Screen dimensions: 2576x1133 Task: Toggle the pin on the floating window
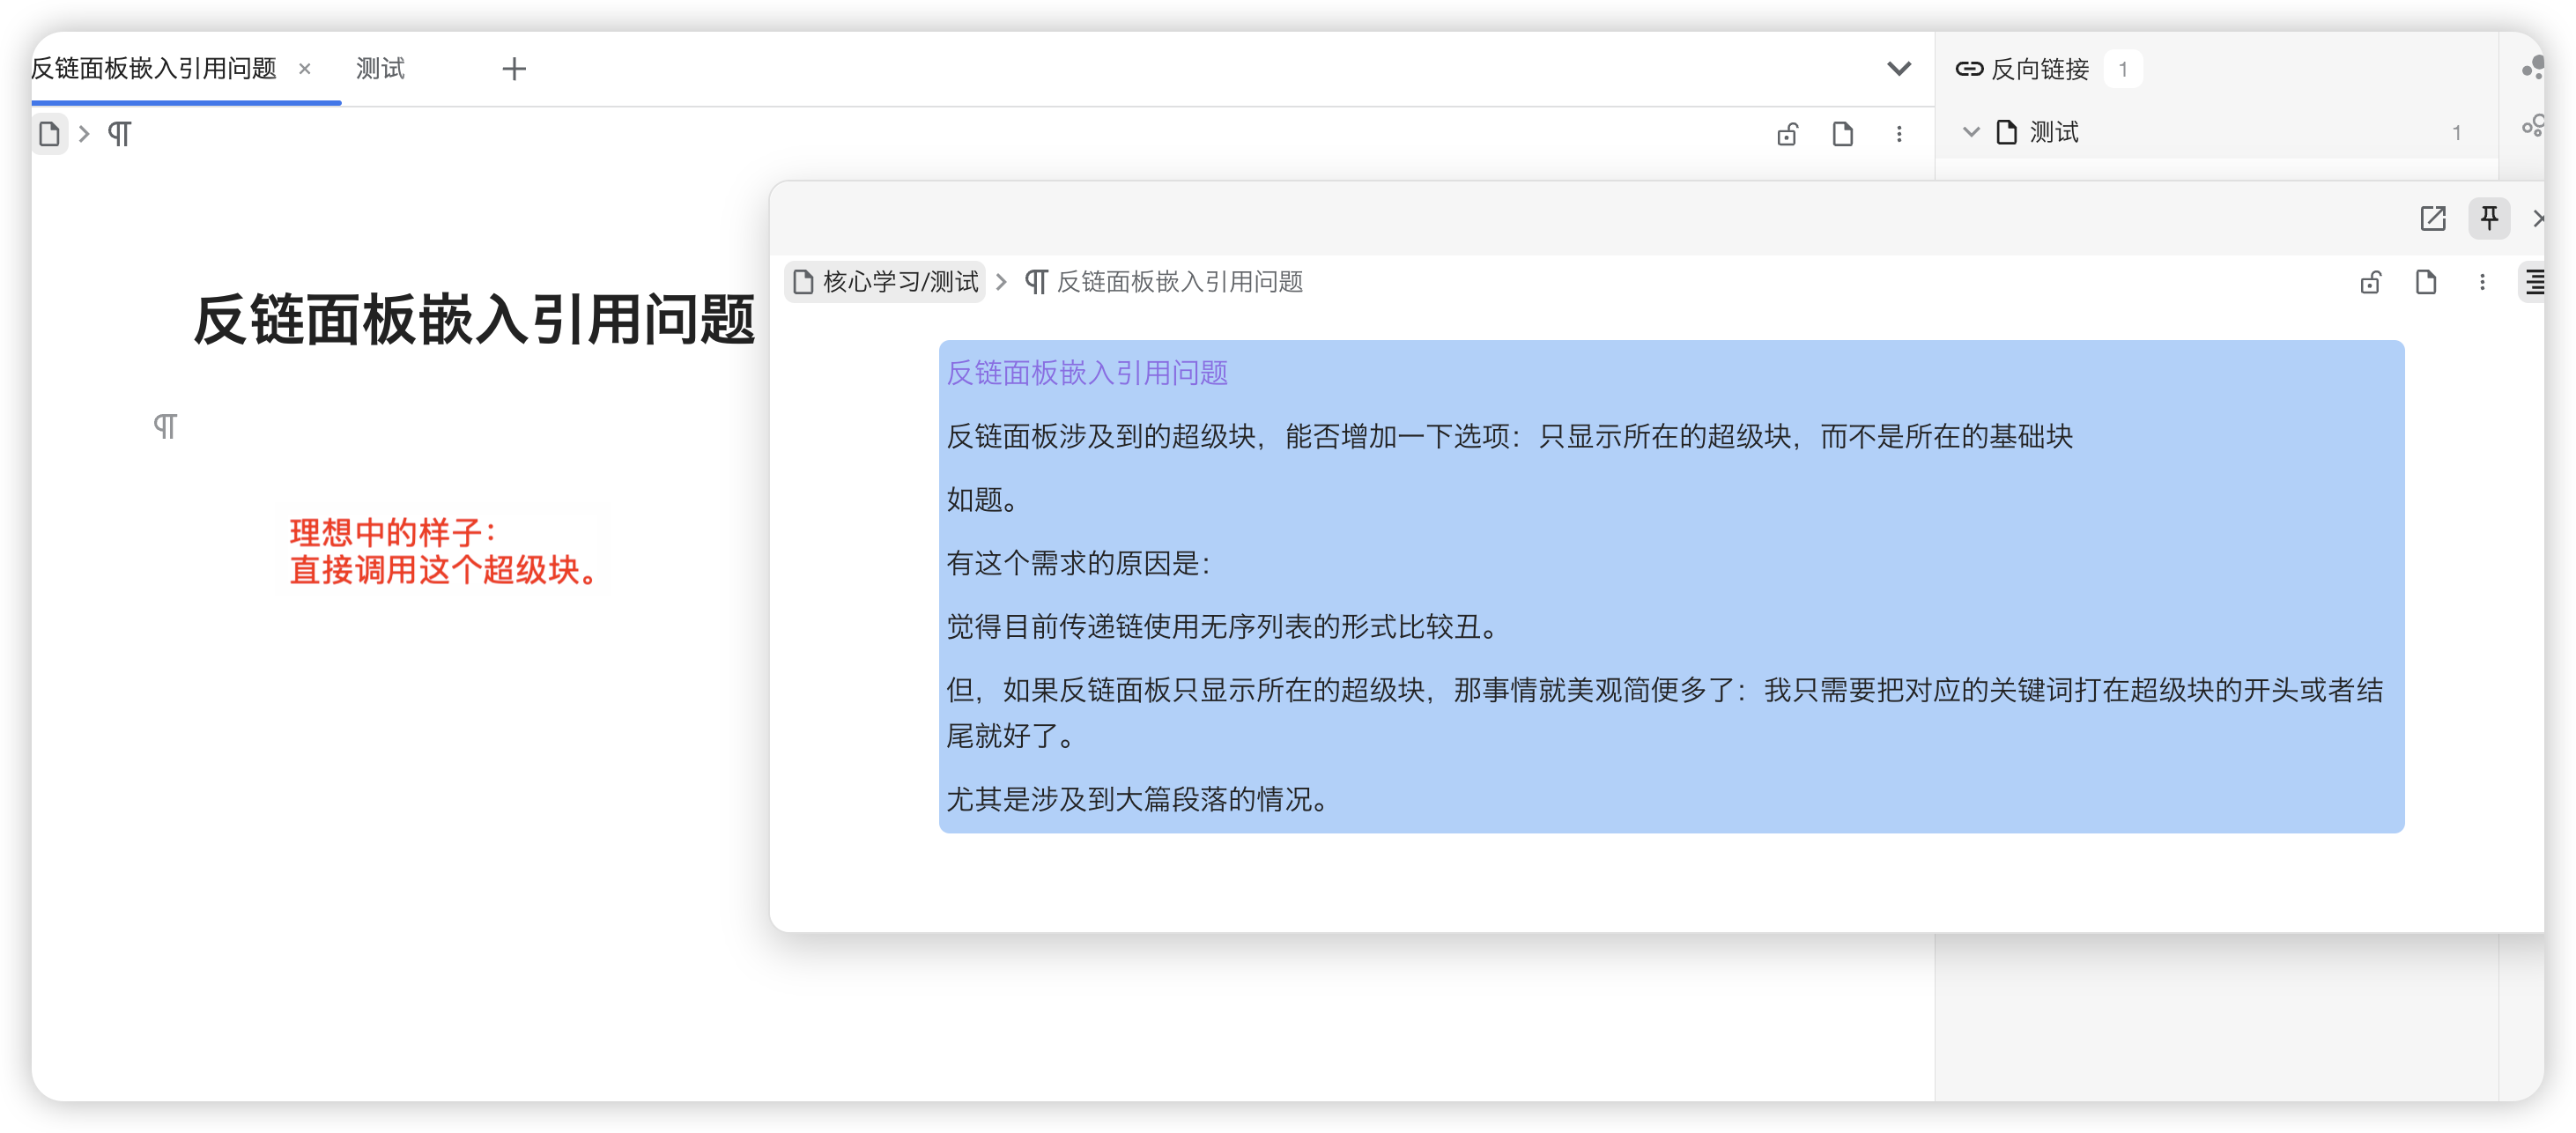click(2489, 218)
